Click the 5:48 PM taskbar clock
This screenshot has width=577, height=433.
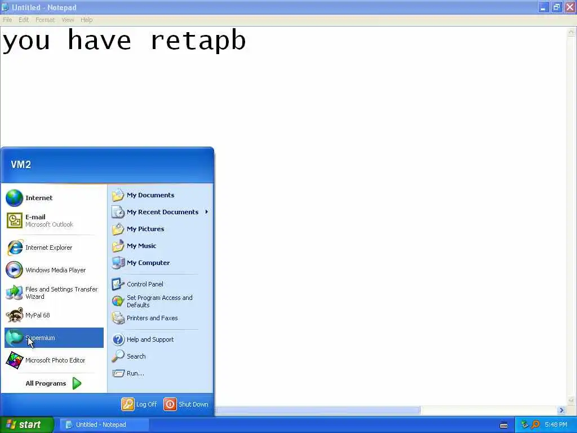pos(556,425)
